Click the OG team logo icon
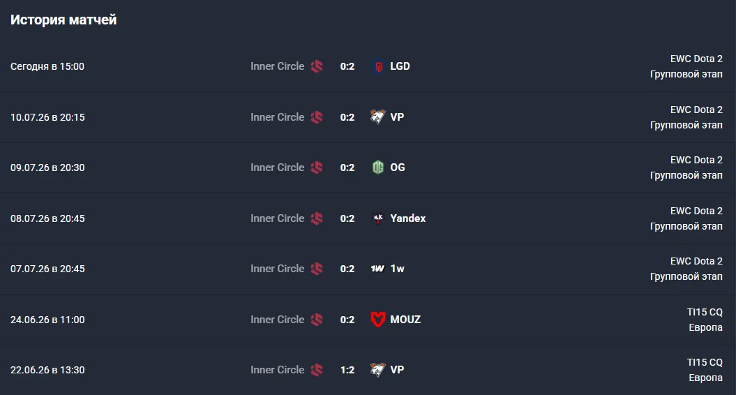736x395 pixels. (x=378, y=167)
